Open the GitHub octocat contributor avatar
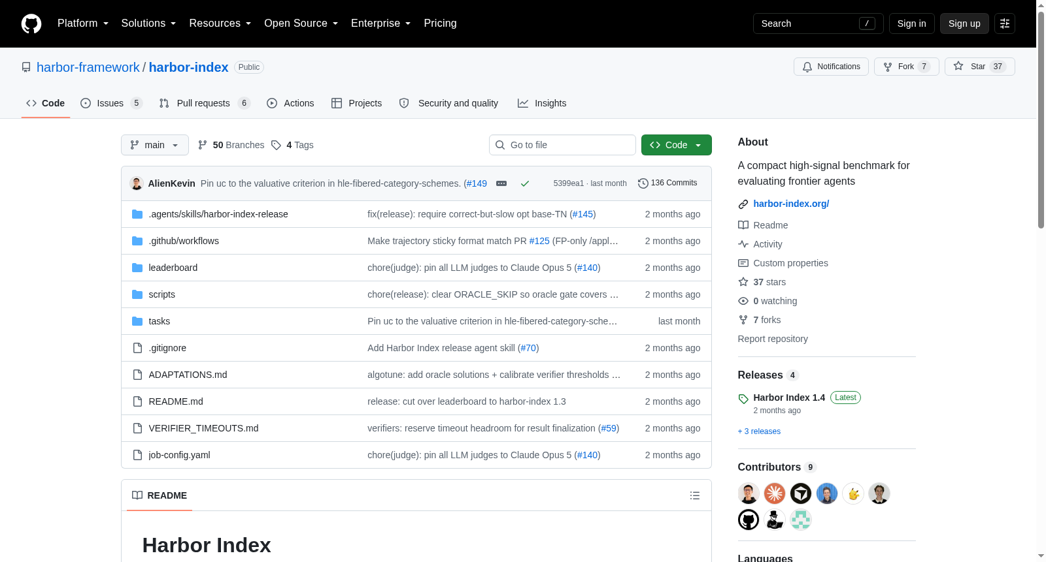 click(x=749, y=520)
